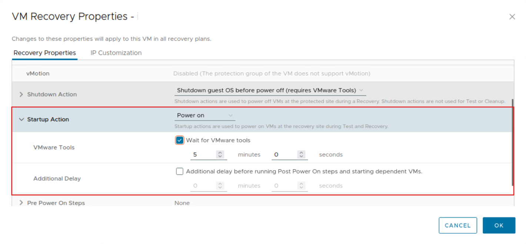The height and width of the screenshot is (244, 526).
Task: Expand the Shutdown Action section
Action: click(x=21, y=95)
